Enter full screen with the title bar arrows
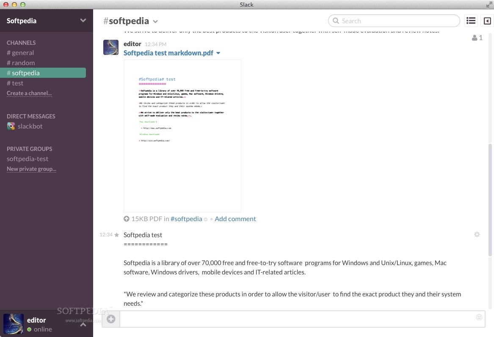Screen dimensions: 494x337 click(488, 4)
